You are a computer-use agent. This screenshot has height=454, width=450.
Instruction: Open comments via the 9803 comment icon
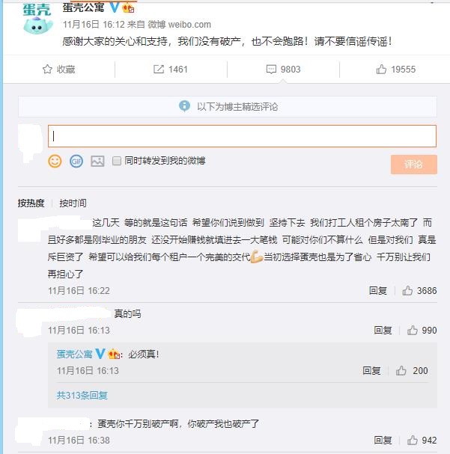(271, 70)
